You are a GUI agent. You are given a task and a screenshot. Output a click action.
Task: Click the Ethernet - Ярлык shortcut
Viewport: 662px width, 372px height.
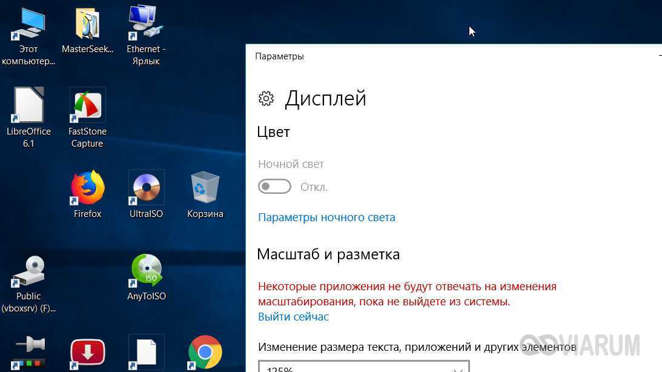click(x=146, y=24)
